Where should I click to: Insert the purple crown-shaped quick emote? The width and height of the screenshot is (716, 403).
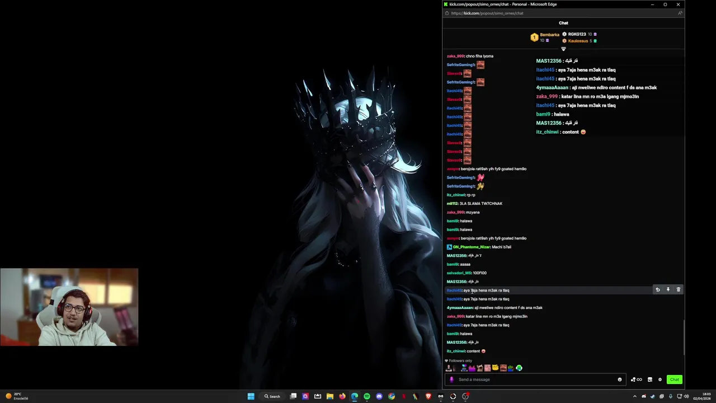point(472,368)
